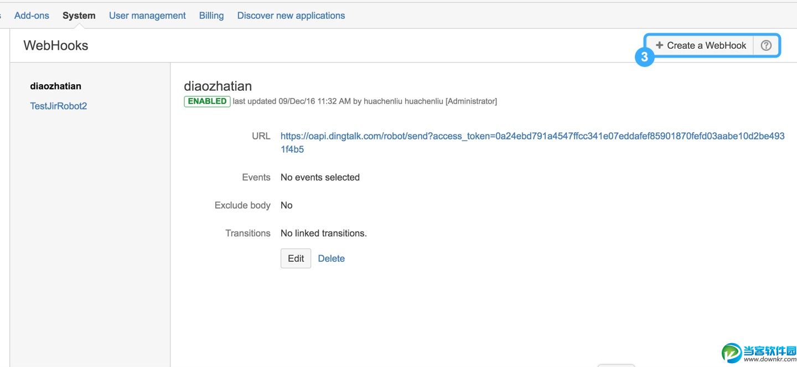Open the Billing tab
Viewport: 797px width, 367px height.
(211, 15)
